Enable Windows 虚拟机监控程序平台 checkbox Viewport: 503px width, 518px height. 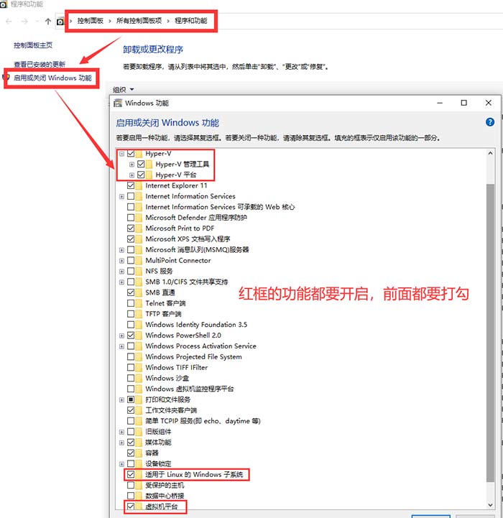[x=131, y=389]
